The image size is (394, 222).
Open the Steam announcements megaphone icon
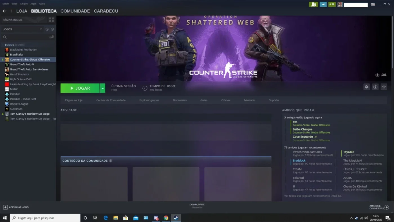coord(323,4)
